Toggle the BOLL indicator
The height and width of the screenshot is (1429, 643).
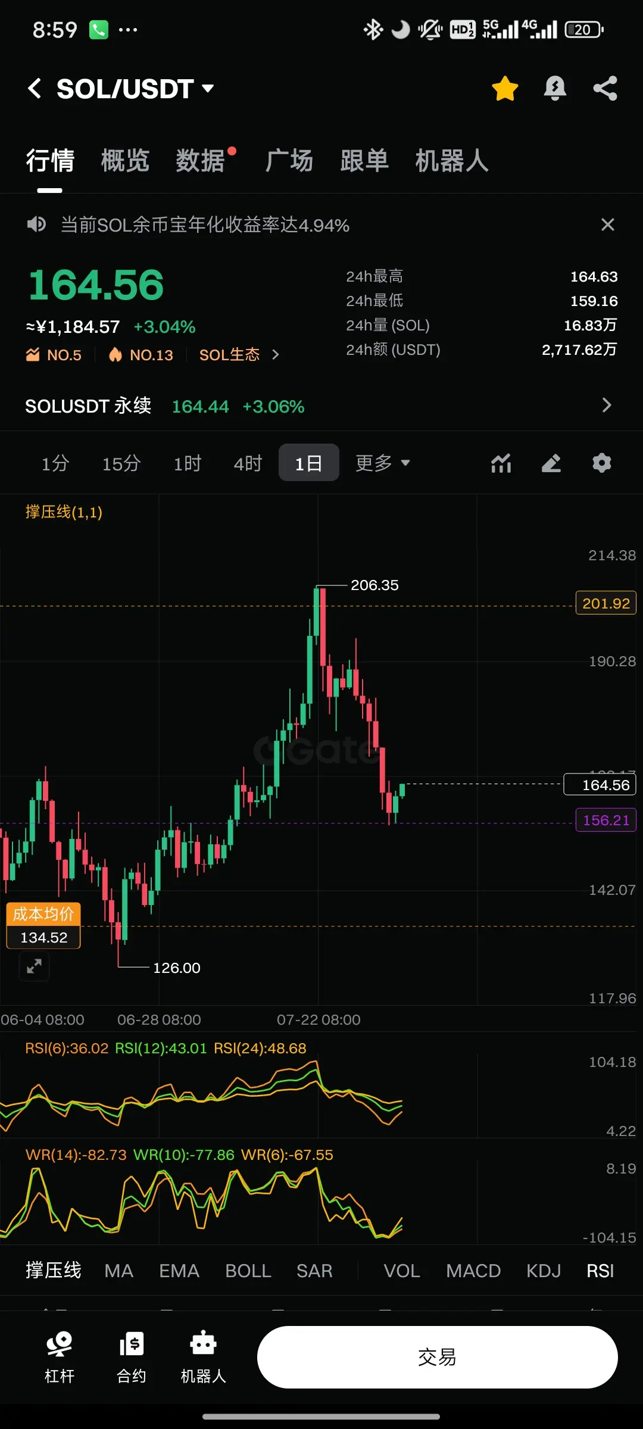248,1271
